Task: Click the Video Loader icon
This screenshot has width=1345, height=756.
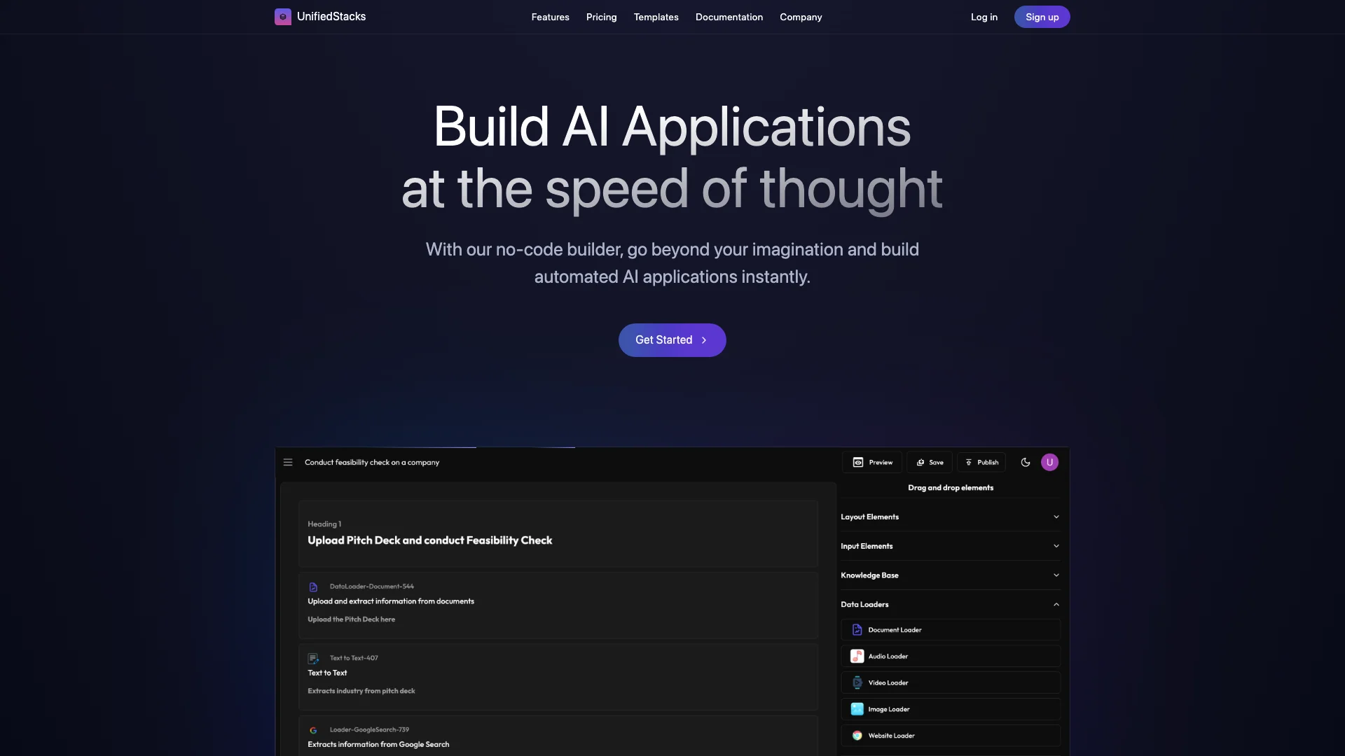Action: (856, 683)
